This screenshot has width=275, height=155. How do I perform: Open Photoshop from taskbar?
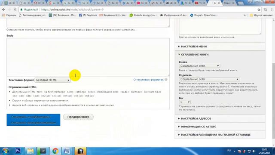click(x=18, y=151)
